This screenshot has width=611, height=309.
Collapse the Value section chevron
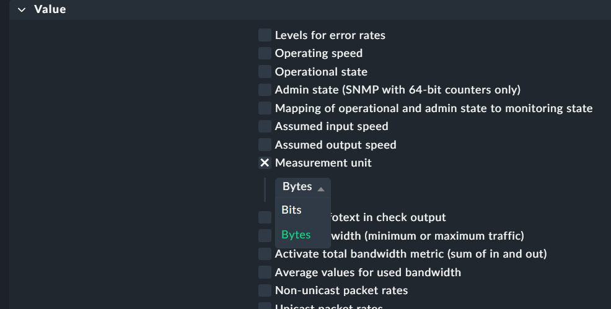22,9
